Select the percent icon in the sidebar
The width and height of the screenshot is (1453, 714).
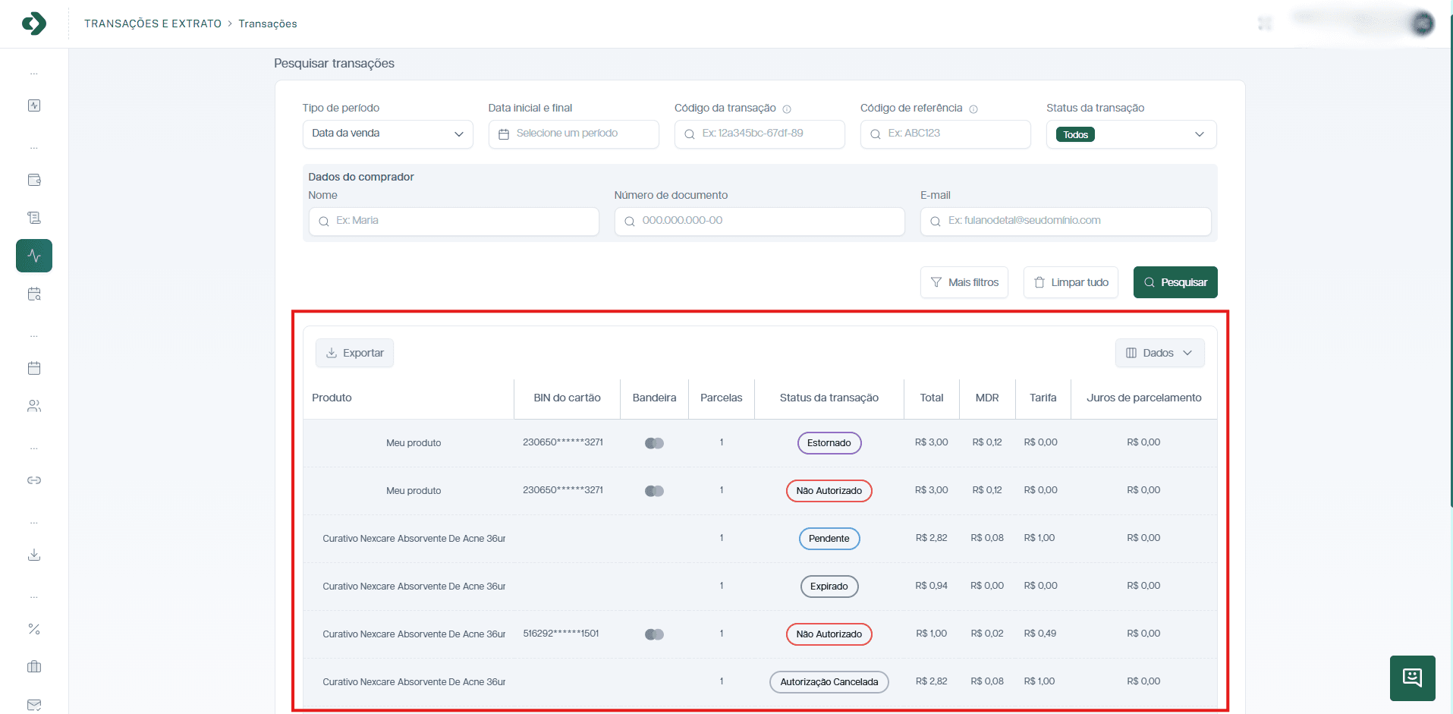(x=34, y=629)
